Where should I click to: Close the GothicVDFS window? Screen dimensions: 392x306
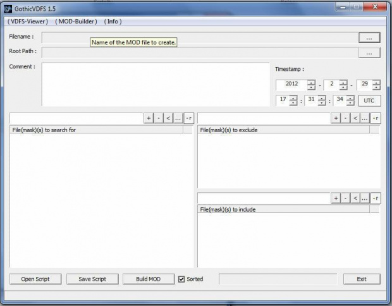[375, 7]
